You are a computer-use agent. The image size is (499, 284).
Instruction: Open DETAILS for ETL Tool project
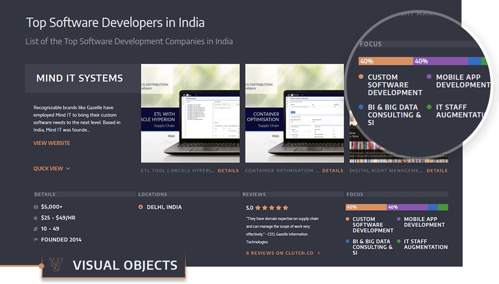pyautogui.click(x=228, y=171)
